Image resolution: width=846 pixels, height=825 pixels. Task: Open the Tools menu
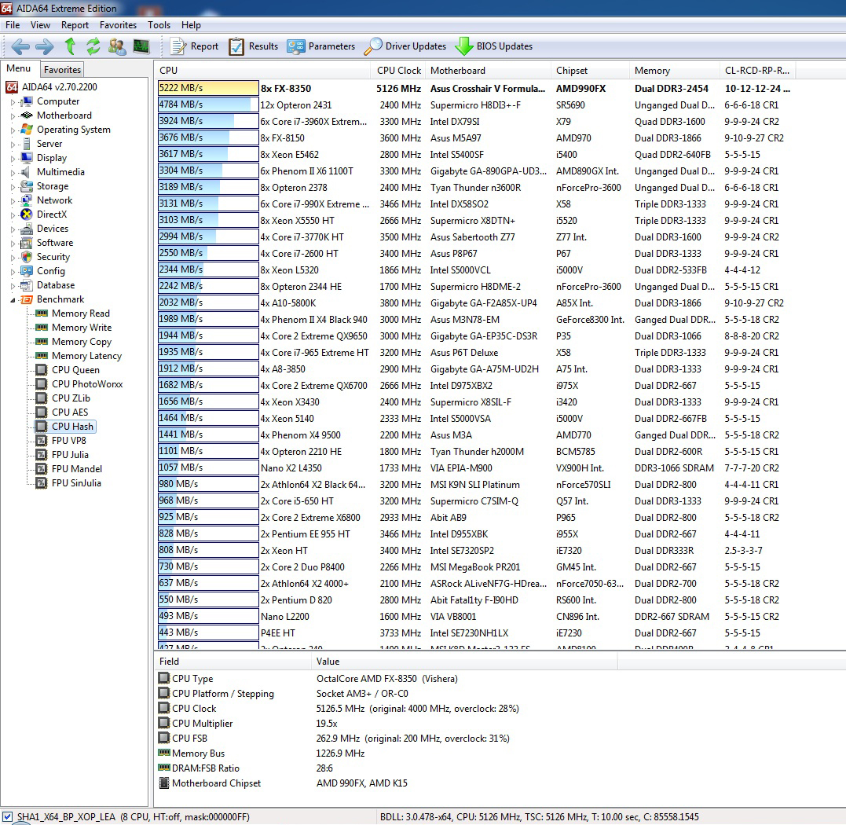(159, 25)
